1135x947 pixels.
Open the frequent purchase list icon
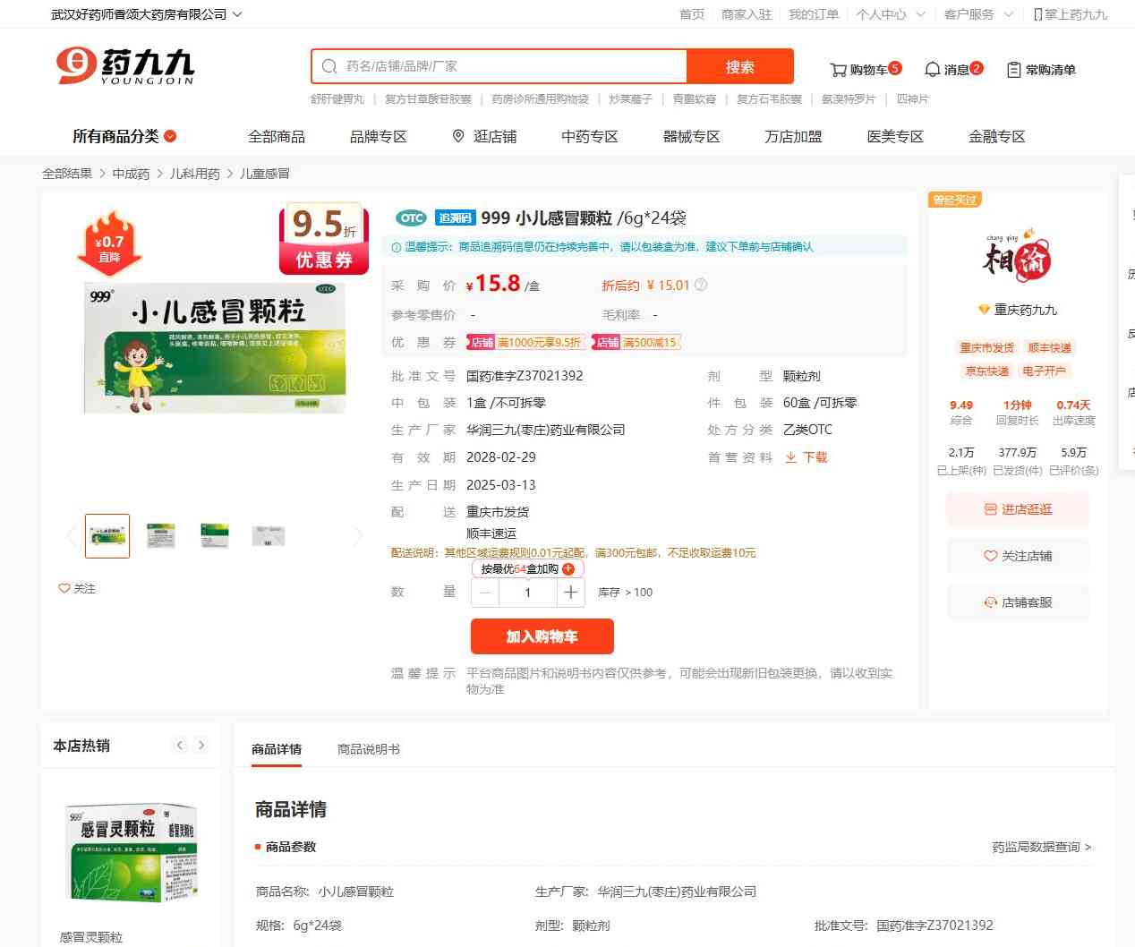[1013, 70]
